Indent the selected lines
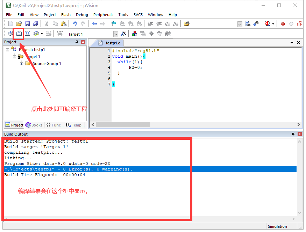This screenshot has height=232, width=306. pos(150,24)
